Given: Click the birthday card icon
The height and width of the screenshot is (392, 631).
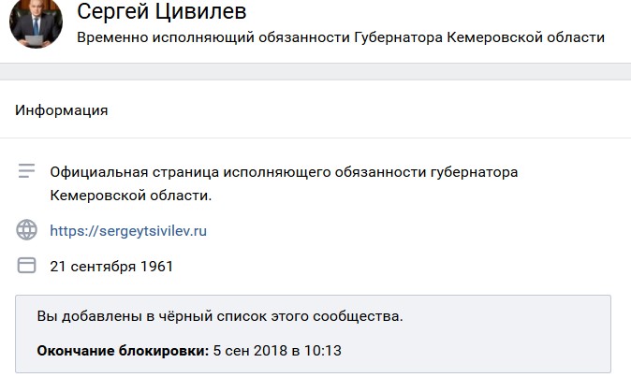Looking at the screenshot, I should click(26, 266).
